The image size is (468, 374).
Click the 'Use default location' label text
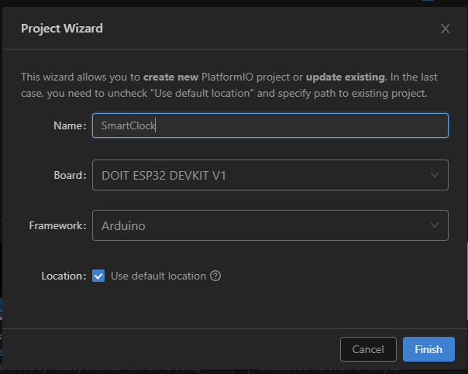[x=158, y=276]
